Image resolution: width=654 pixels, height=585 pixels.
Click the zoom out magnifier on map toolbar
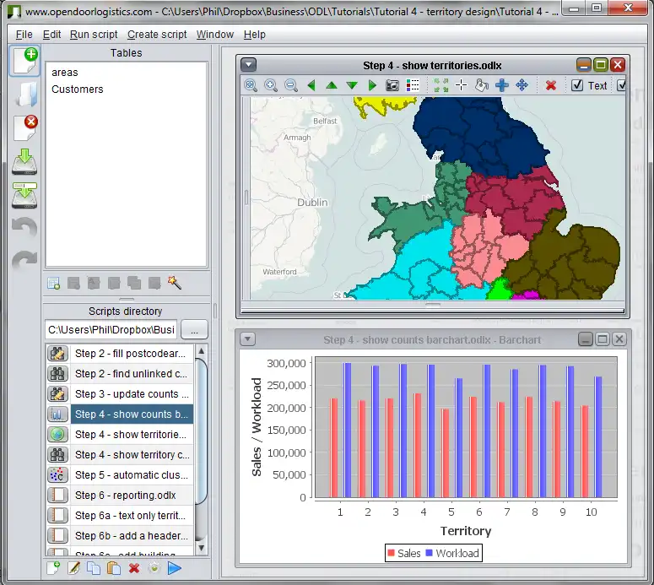point(291,85)
